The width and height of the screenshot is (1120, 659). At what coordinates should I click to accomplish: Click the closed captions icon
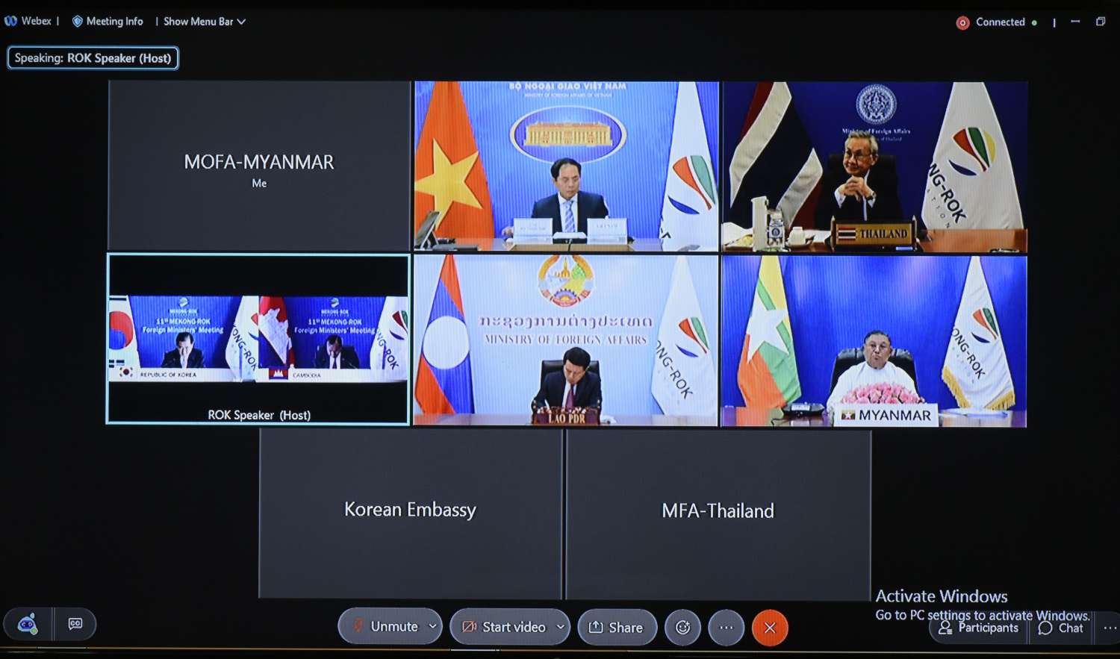75,625
